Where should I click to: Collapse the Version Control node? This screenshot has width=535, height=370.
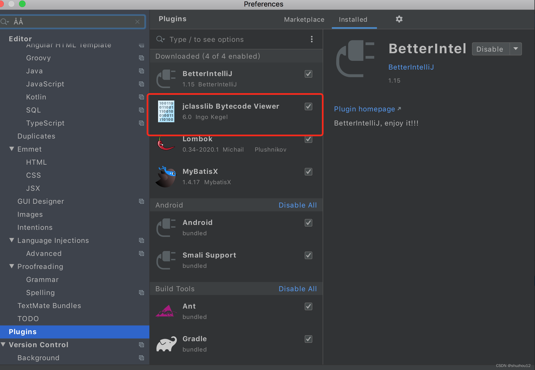[x=3, y=344]
